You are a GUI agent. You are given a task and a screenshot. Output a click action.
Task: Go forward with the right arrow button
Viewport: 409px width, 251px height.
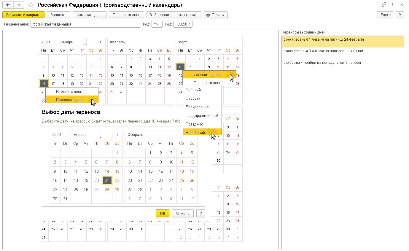point(19,5)
